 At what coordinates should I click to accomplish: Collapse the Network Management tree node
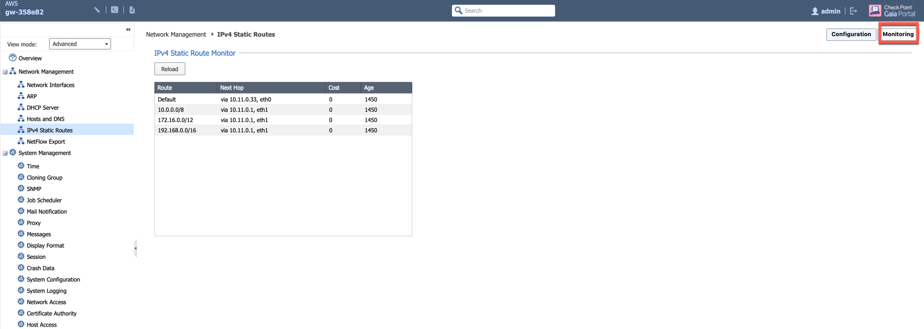[x=5, y=72]
